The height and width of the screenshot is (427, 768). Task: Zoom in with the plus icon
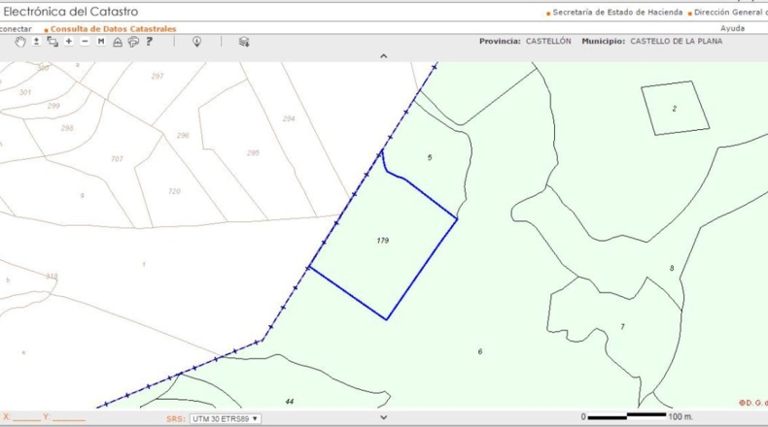click(69, 42)
